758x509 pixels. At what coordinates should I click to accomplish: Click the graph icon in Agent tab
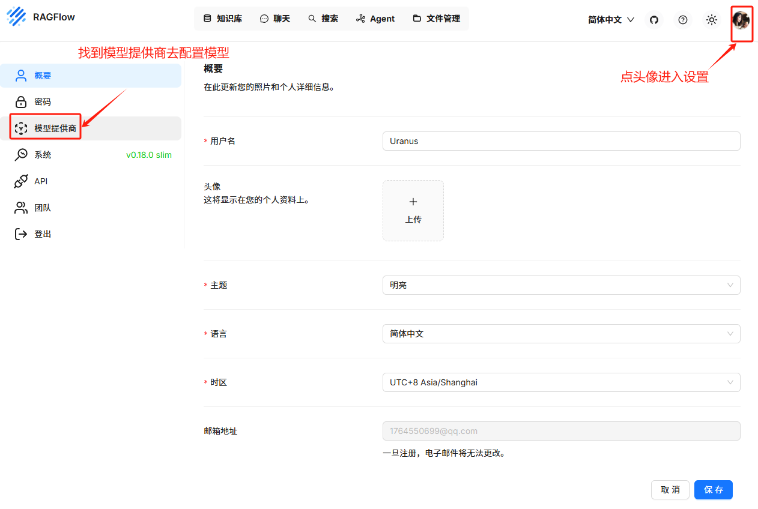360,19
